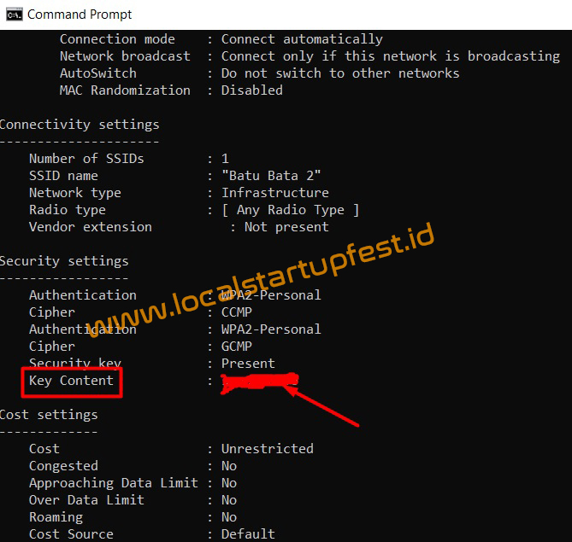The width and height of the screenshot is (572, 542).
Task: Click the MAC Randomization Disabled value
Action: (x=251, y=90)
